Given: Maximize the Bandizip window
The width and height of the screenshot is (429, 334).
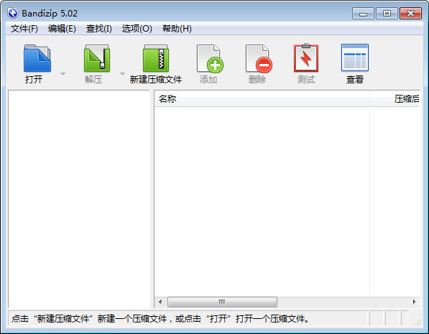Looking at the screenshot, I should (387, 14).
